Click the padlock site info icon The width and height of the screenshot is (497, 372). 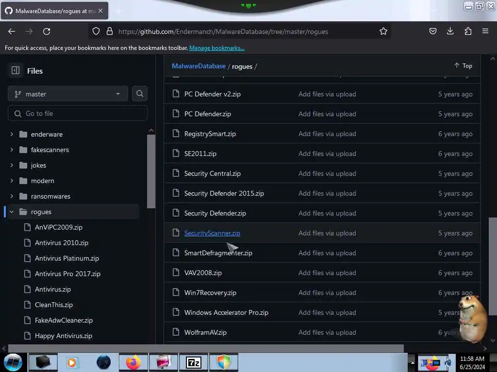[x=110, y=31]
